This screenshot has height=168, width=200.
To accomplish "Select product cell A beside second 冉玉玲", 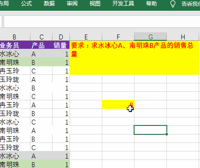I will pyautogui.click(x=41, y=105).
